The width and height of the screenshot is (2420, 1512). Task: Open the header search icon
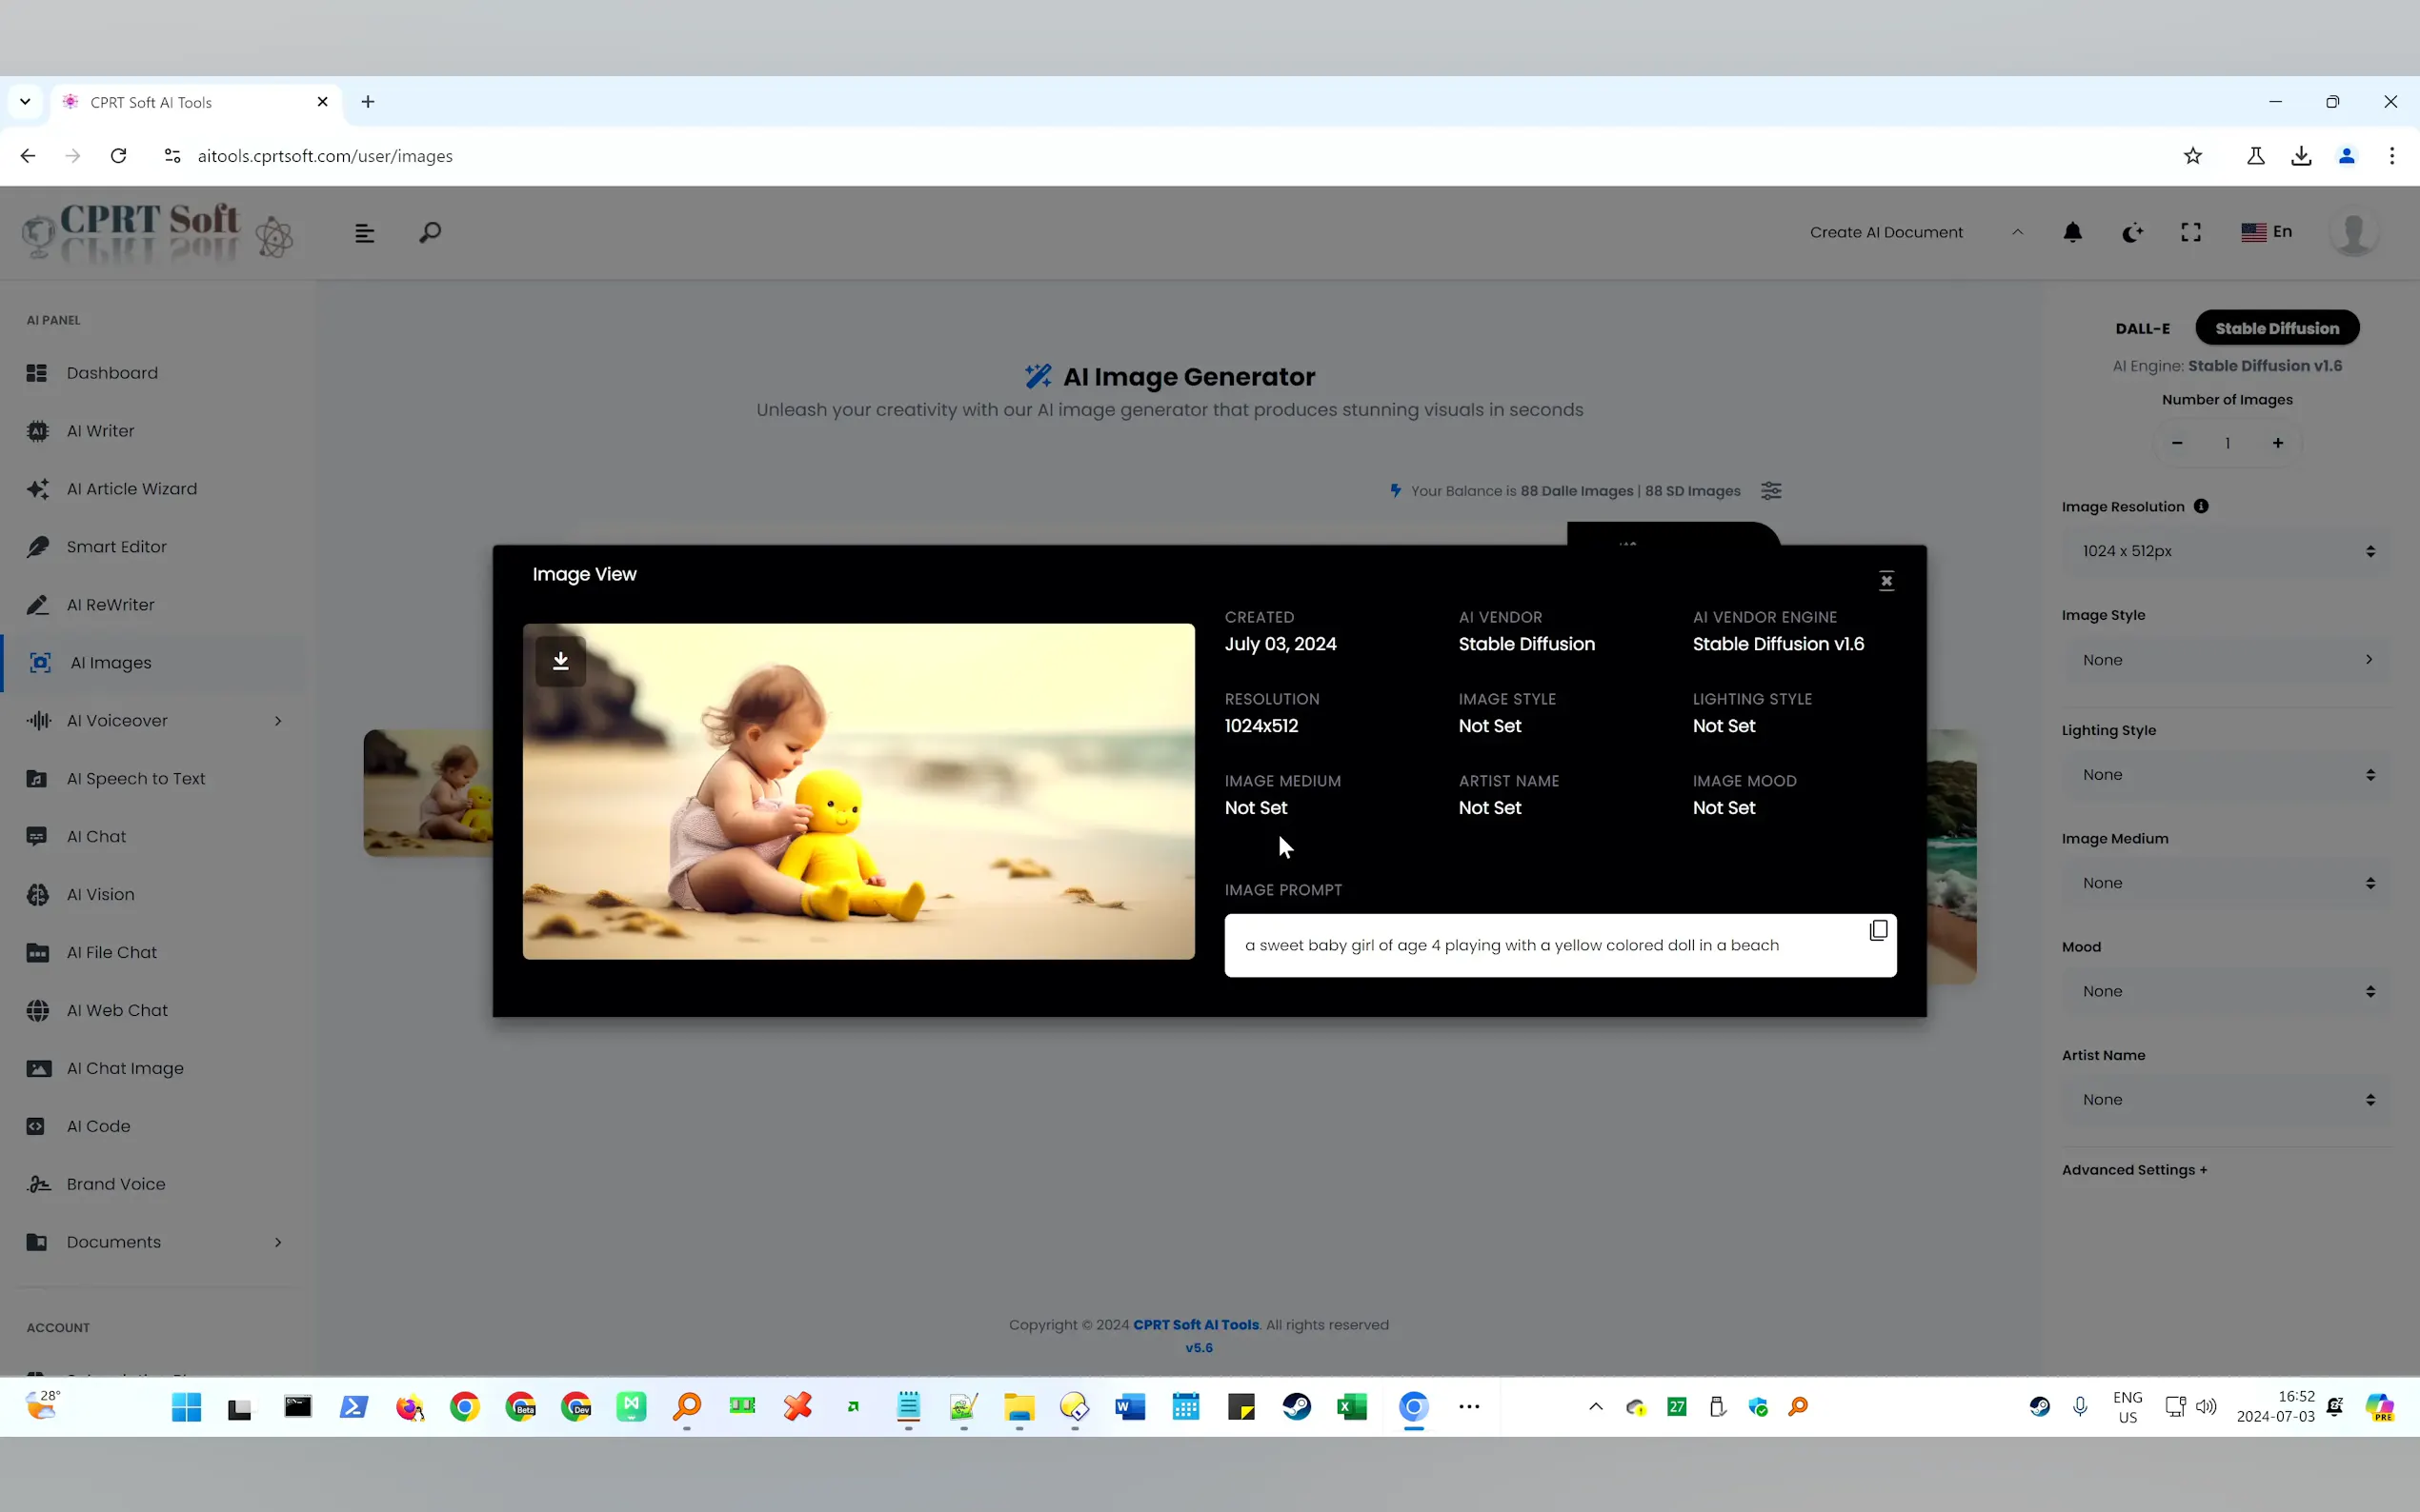pyautogui.click(x=431, y=233)
